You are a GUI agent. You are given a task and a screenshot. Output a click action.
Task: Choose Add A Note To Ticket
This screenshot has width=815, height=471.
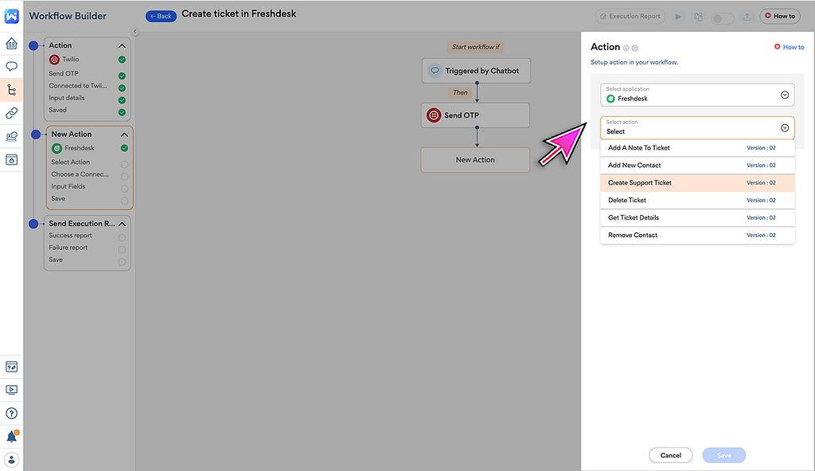coord(697,148)
